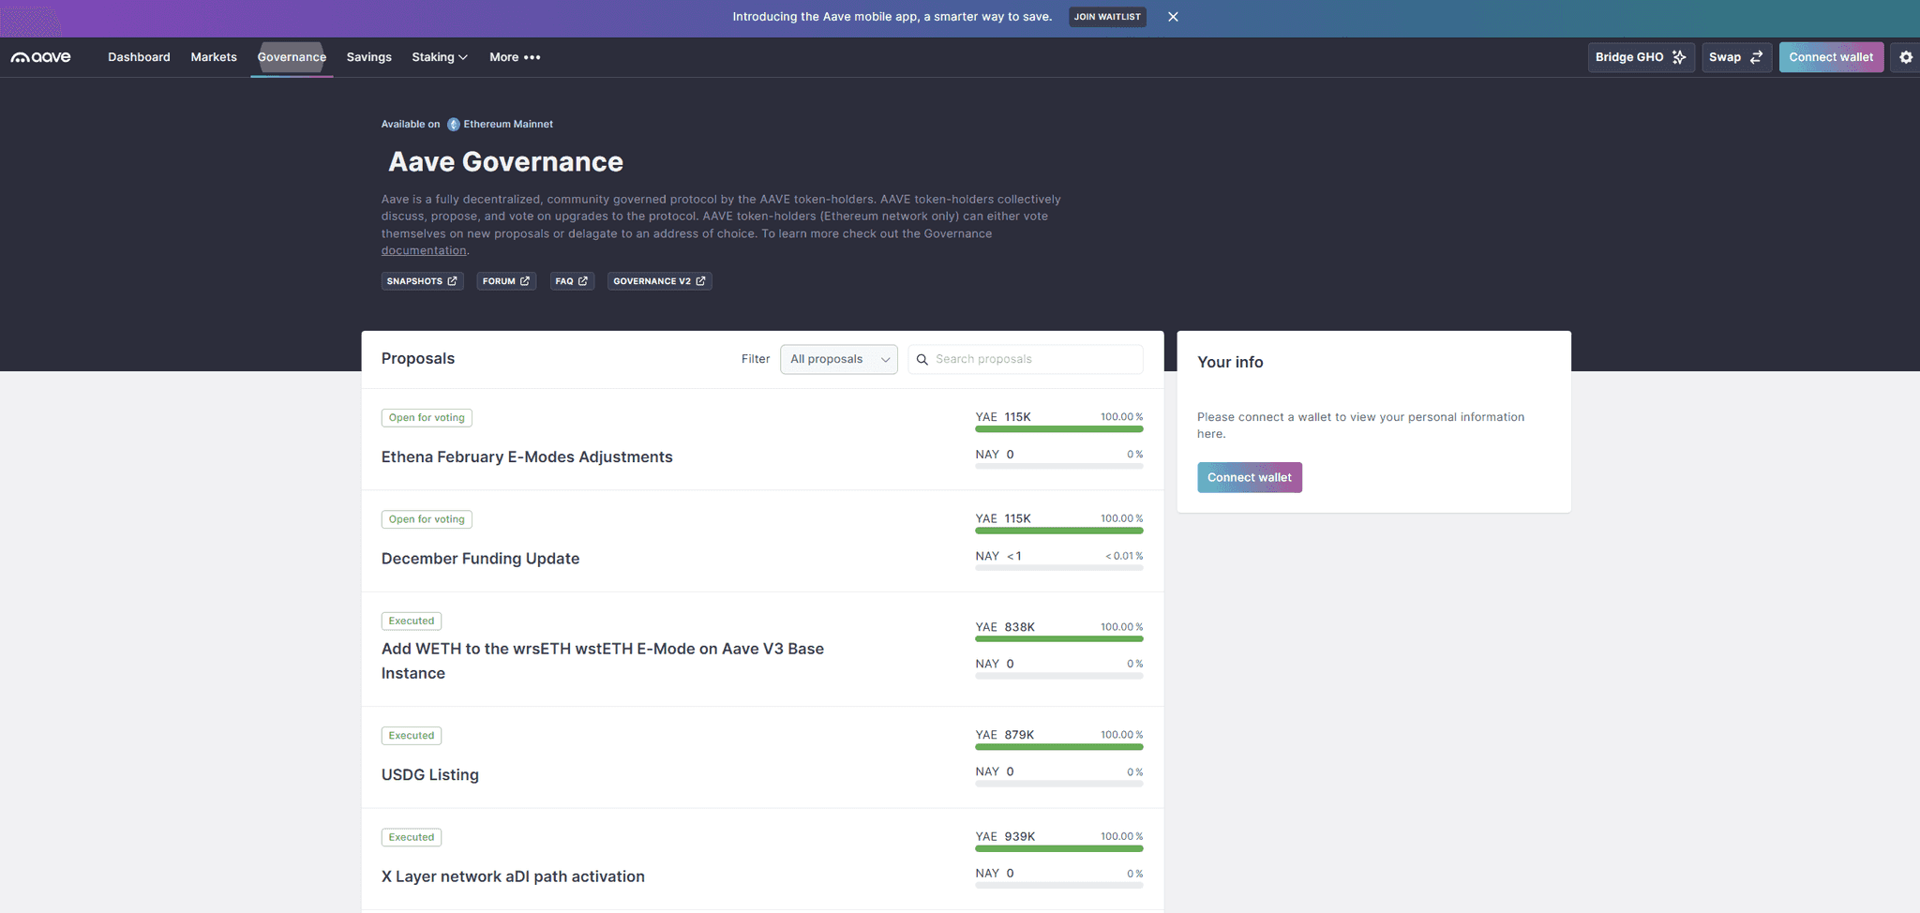
Task: Go to the Savings section
Action: pos(368,57)
